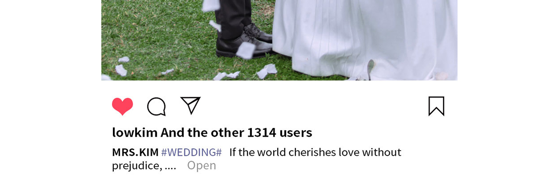Viewport: 558px width, 183px height.
Task: Open the MRS.KIM author profile
Action: 135,152
